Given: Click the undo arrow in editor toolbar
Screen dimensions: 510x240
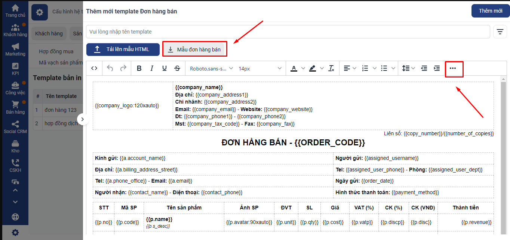Looking at the screenshot, I should [x=110, y=68].
